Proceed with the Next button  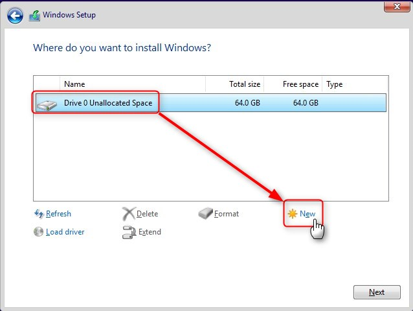point(377,292)
